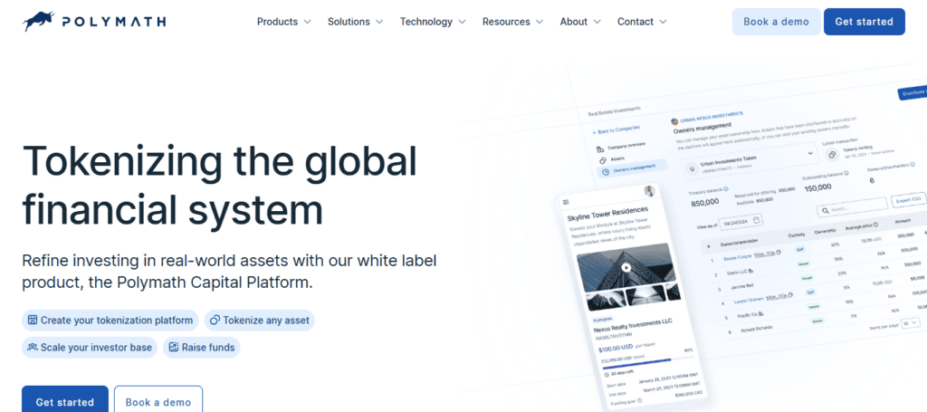Open Assets in the sidebar
927x412 pixels.
click(611, 159)
